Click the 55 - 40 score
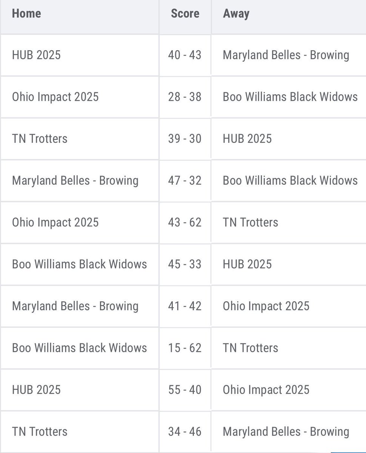Viewport: 366px width, 453px height. pos(185,390)
